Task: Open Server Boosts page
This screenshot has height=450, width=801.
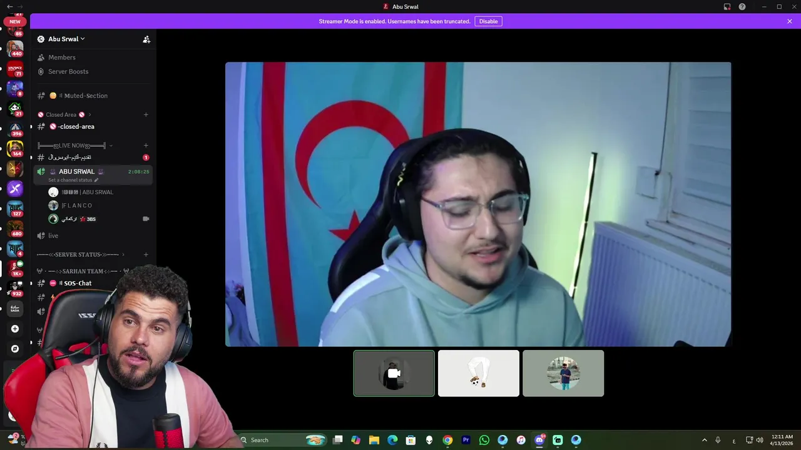Action: coord(68,71)
